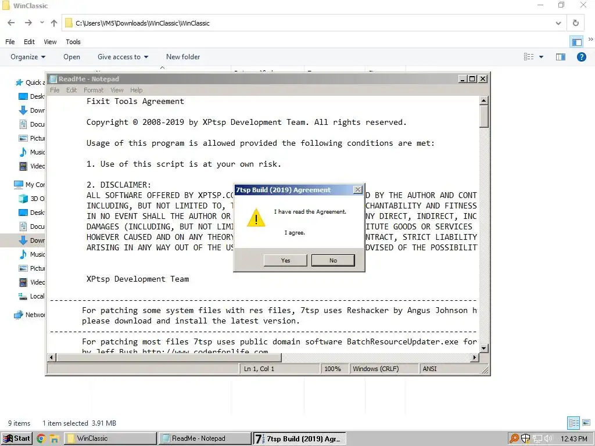This screenshot has width=595, height=446.
Task: Go up one folder level
Action: point(54,23)
